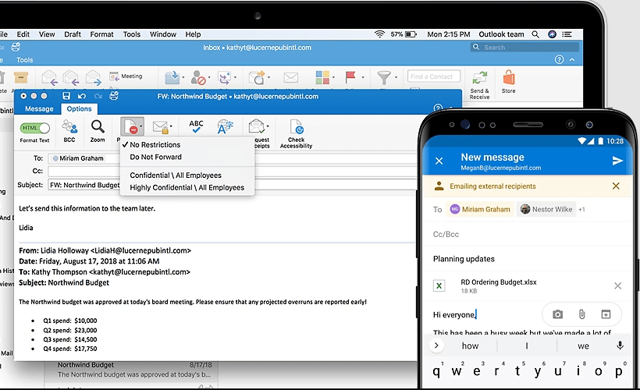Collapse the ribbon with the chevron
This screenshot has width=640, height=390.
(572, 59)
